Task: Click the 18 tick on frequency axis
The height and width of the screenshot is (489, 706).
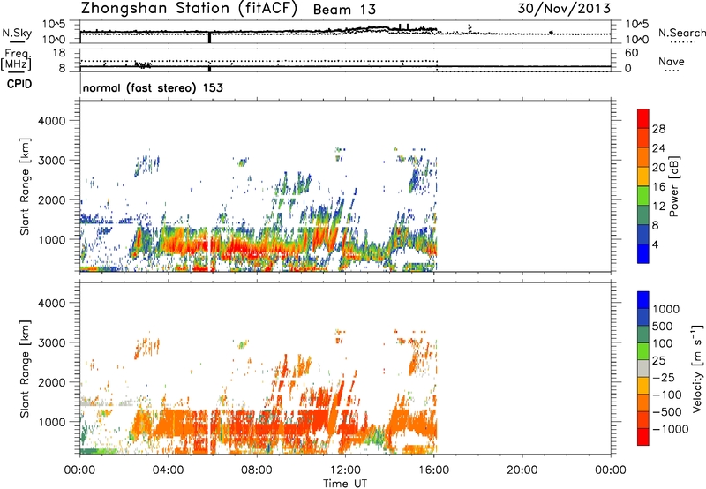Action: pos(59,53)
